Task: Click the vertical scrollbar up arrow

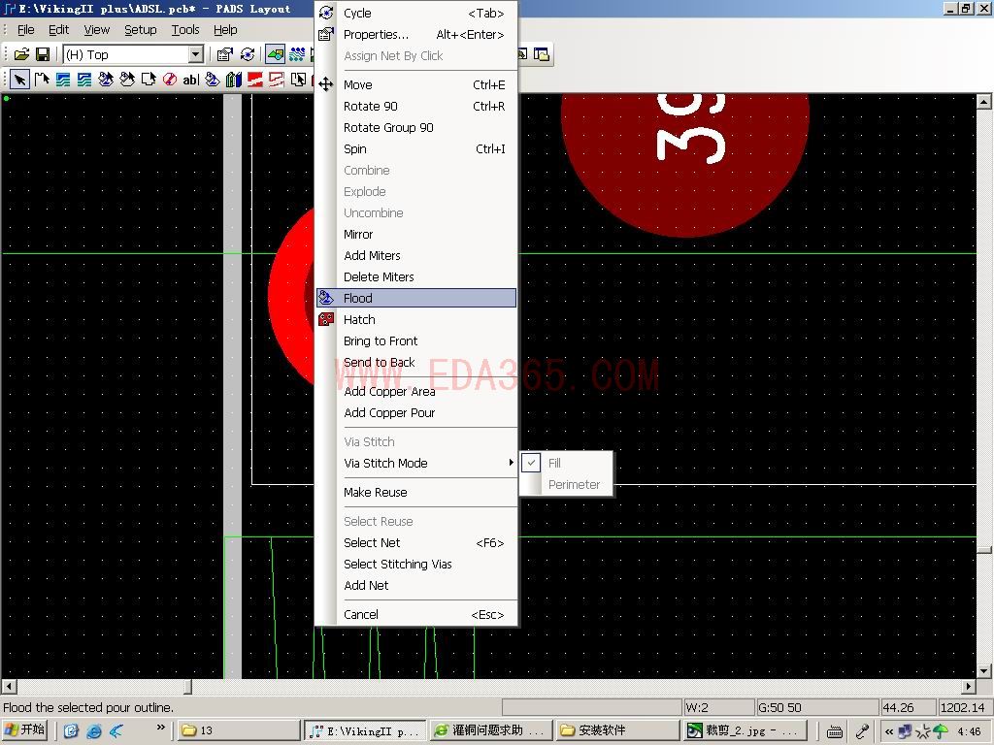Action: tap(984, 101)
